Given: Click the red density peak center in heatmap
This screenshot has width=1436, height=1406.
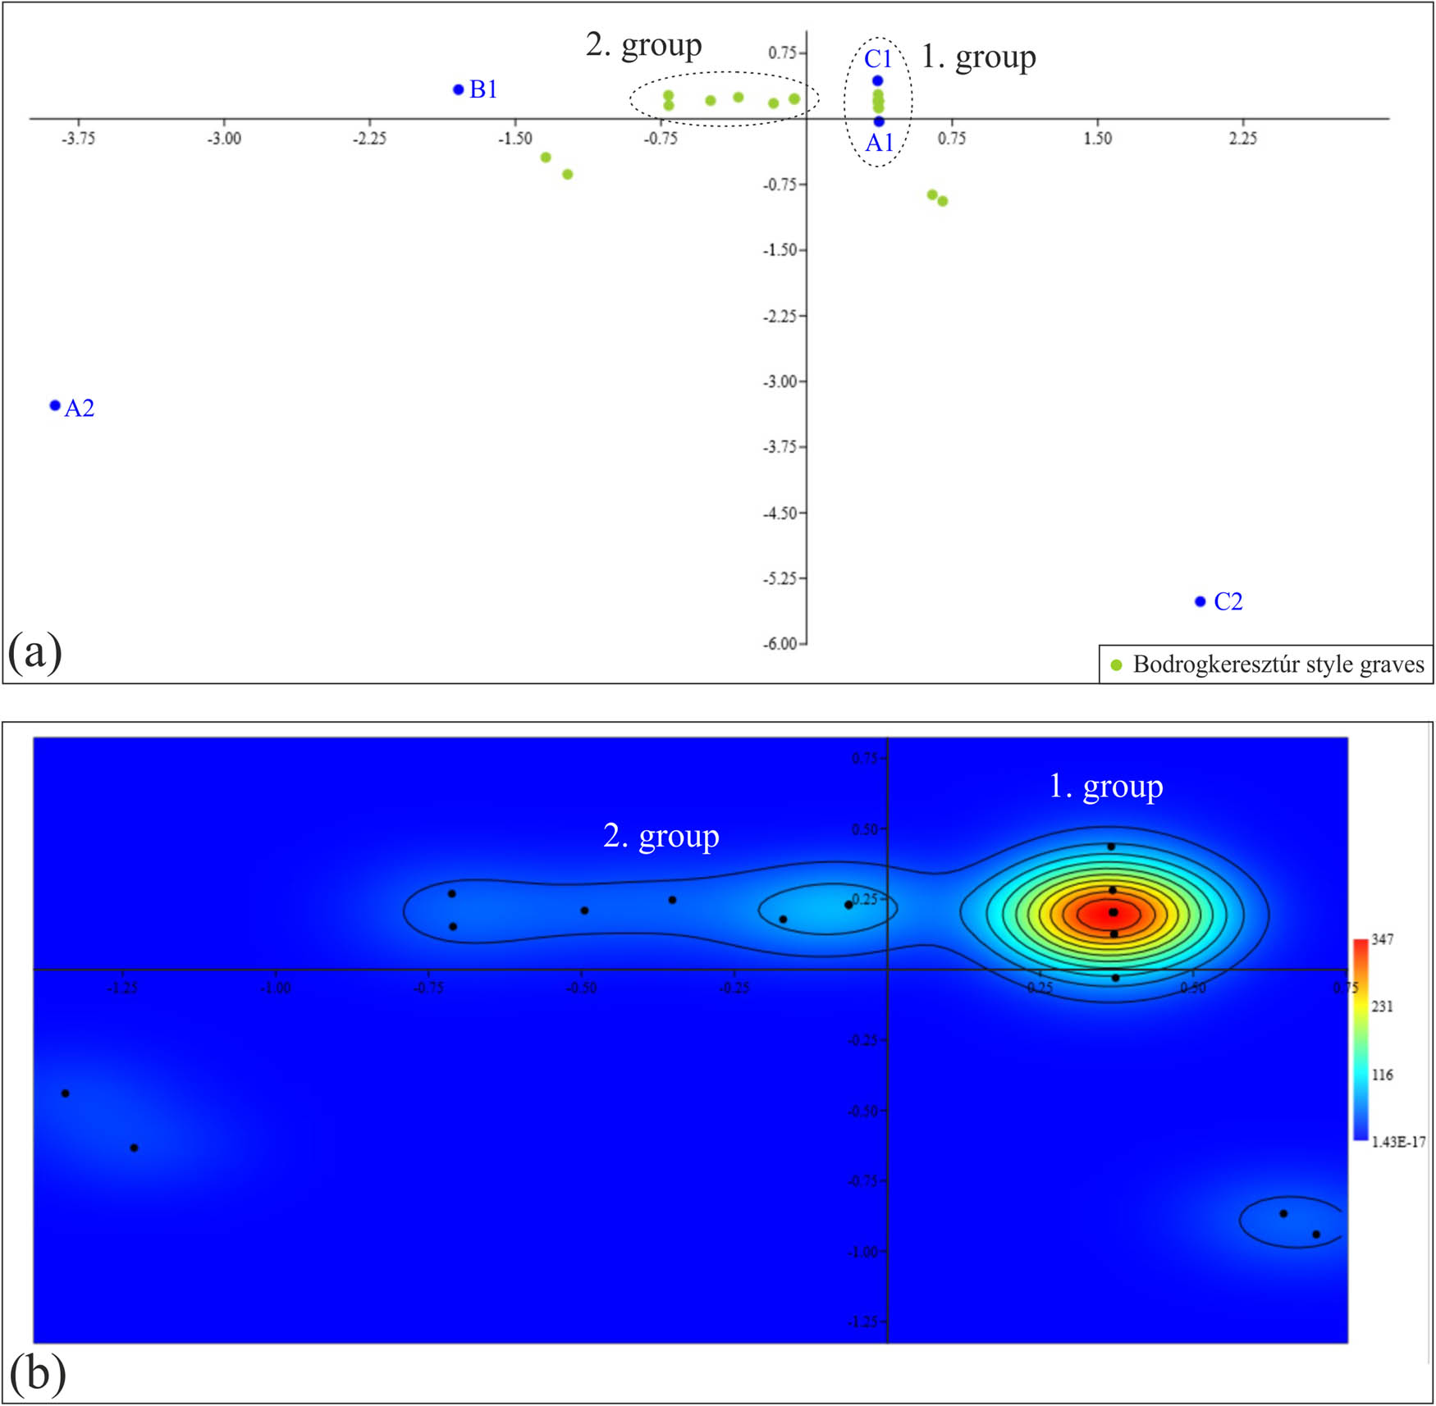Looking at the screenshot, I should coord(1113,912).
